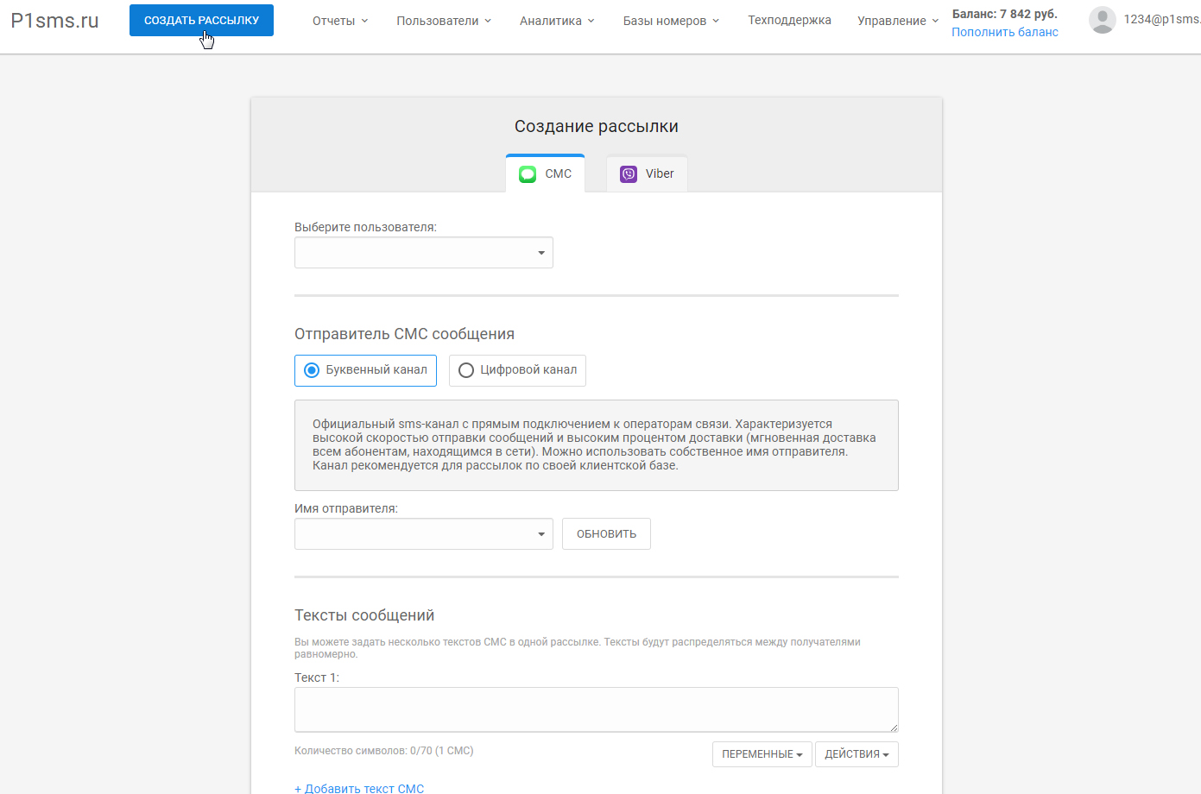Click the СОЗДАТЬ РАССЫЛКУ button
Viewport: 1201px width, 794px height.
(201, 21)
